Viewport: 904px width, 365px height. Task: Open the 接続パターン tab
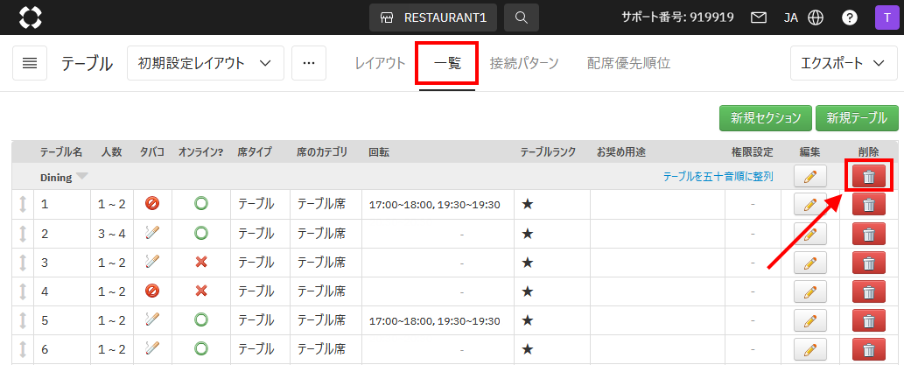coord(523,63)
